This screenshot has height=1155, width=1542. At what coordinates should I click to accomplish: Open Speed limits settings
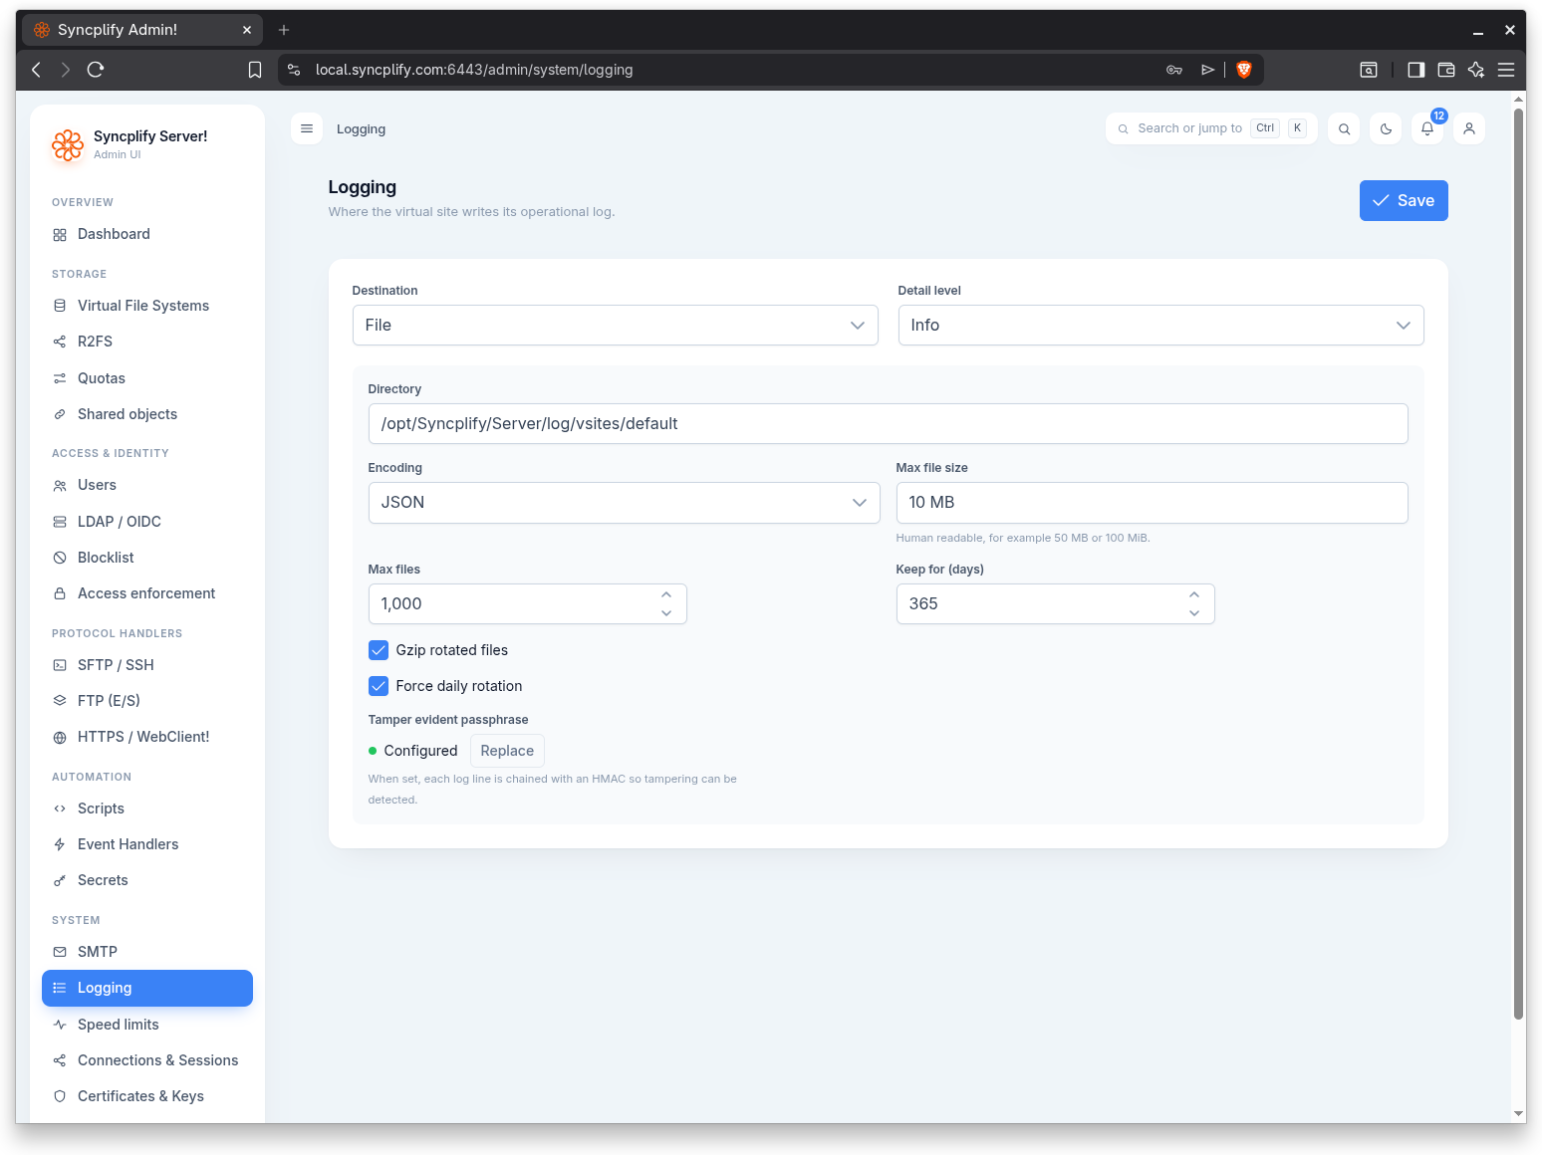click(x=147, y=1025)
